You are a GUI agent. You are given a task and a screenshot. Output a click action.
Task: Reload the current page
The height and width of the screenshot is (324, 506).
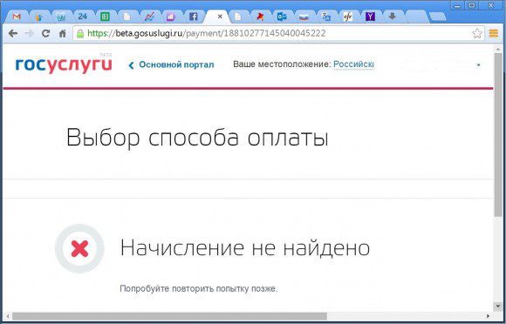pos(46,33)
